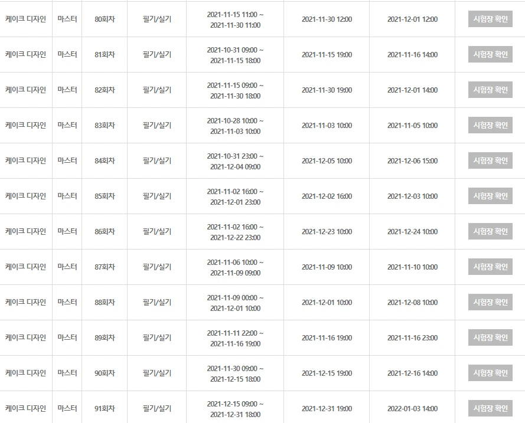Open 시험장 확인 for 91회차 row
This screenshot has height=423, width=525.
[490, 409]
